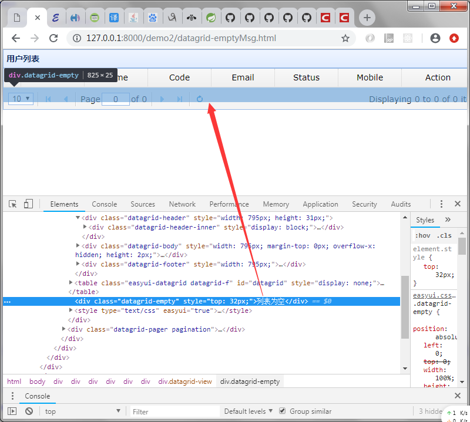The height and width of the screenshot is (422, 470).
Task: Toggle the :hov element state option
Action: [x=422, y=235]
